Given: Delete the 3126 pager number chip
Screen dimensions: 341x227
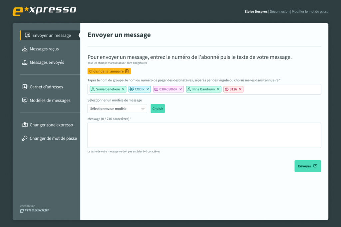Looking at the screenshot, I should click(x=241, y=89).
